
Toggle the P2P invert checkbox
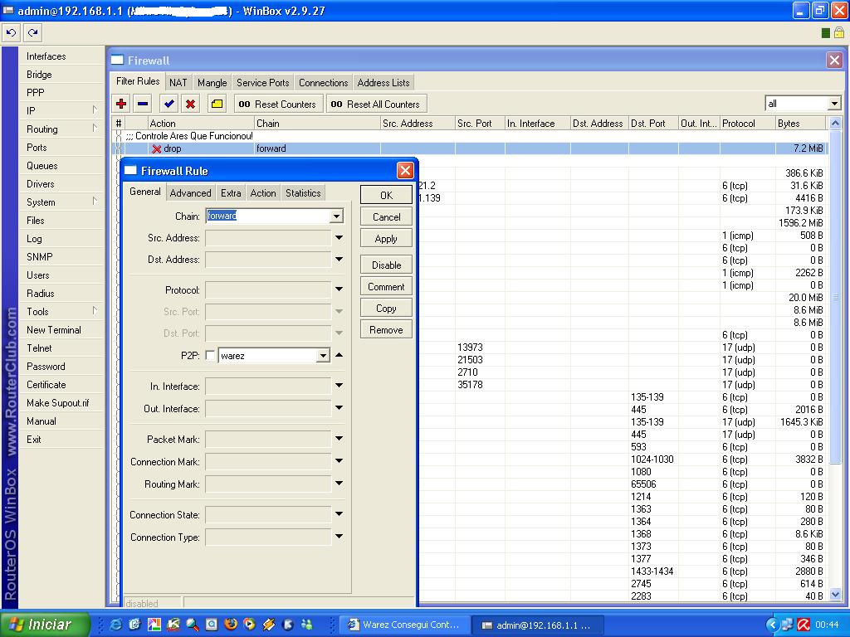[210, 355]
